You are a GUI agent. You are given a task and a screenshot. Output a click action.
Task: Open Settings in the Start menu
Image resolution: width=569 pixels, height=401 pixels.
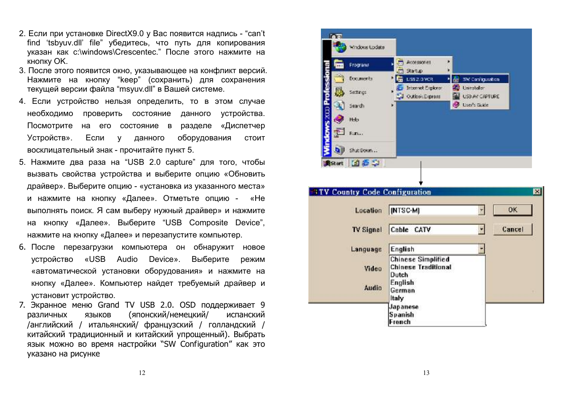click(363, 92)
